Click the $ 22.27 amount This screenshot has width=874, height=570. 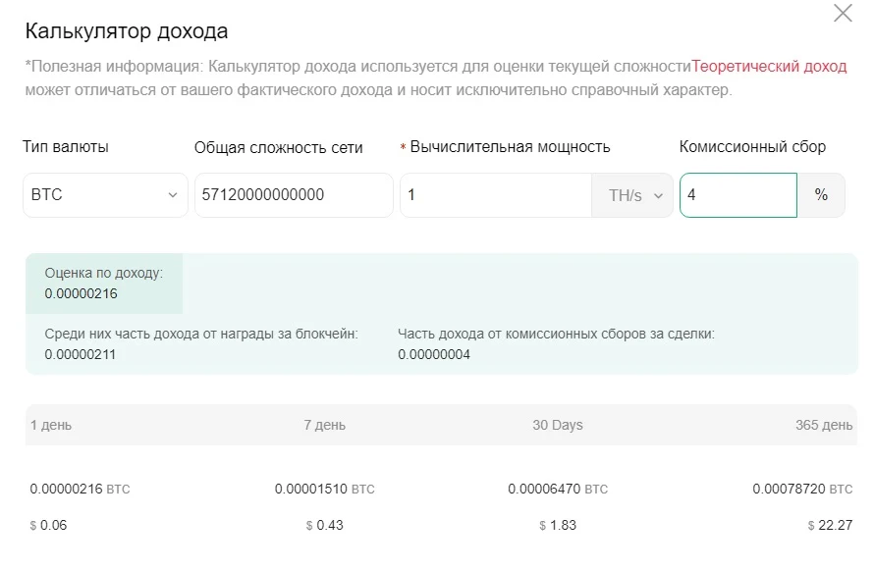point(831,525)
